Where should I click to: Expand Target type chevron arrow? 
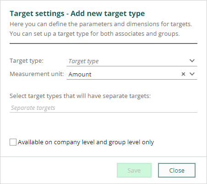click(x=192, y=61)
